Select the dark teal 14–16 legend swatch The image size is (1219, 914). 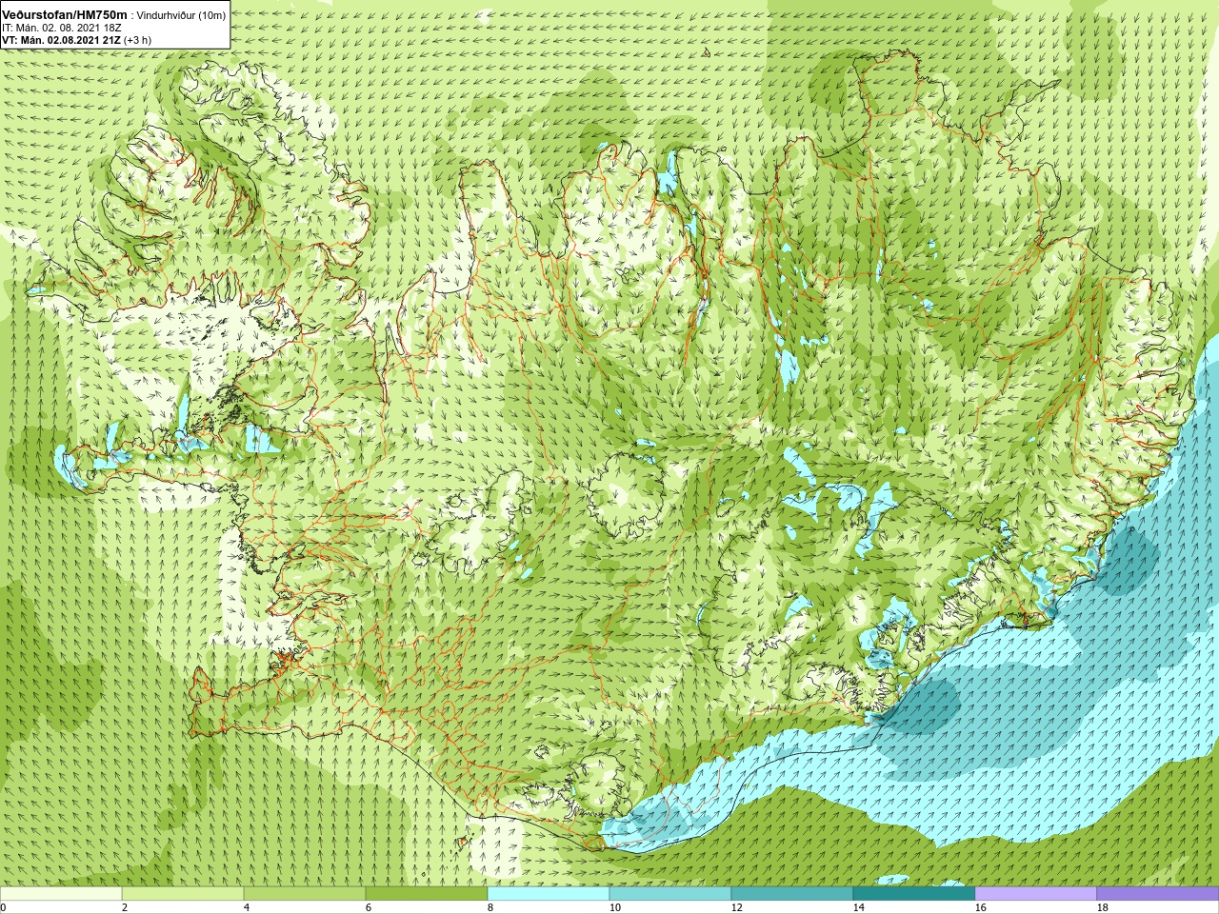tap(914, 894)
